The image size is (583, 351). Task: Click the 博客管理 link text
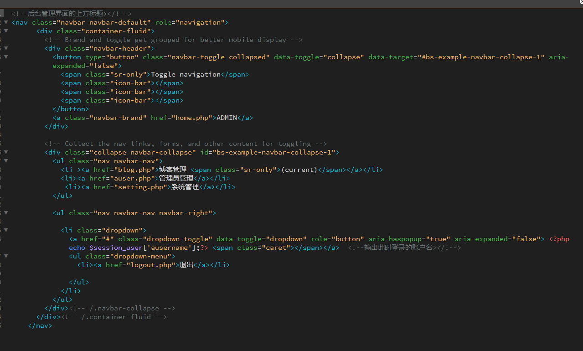tap(173, 170)
